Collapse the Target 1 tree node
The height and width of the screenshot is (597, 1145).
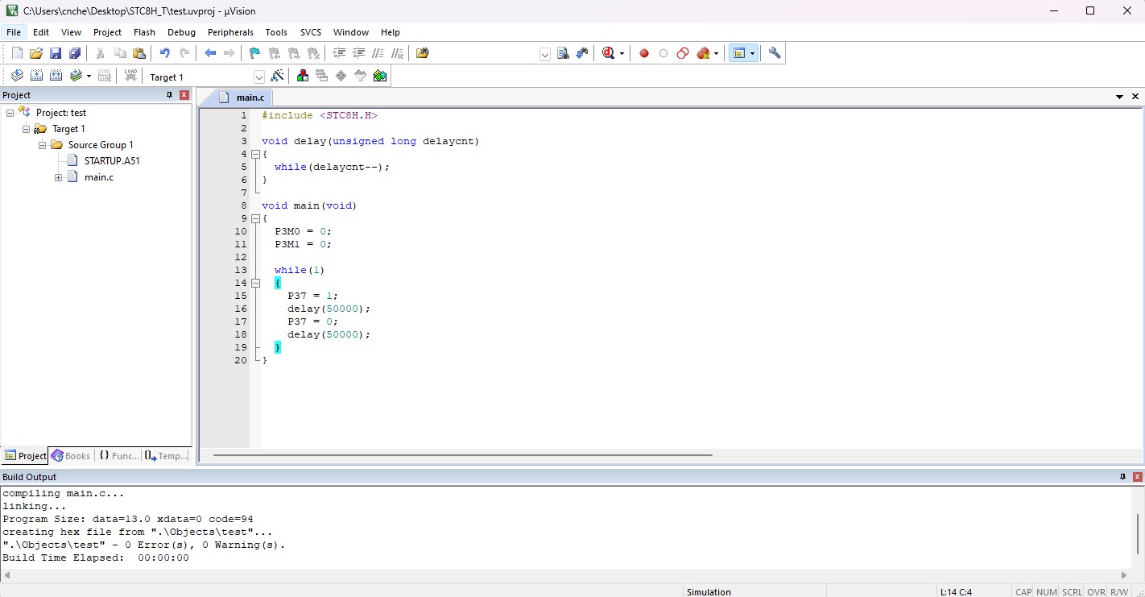click(27, 129)
